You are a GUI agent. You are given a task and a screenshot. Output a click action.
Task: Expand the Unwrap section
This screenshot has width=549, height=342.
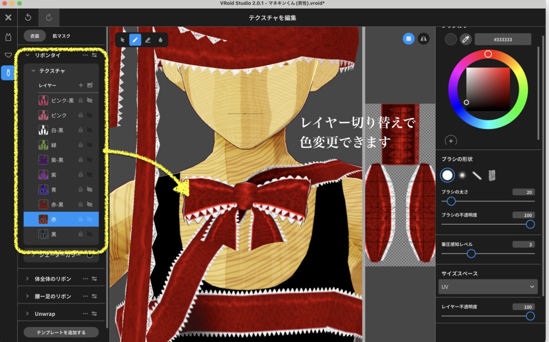click(x=27, y=313)
